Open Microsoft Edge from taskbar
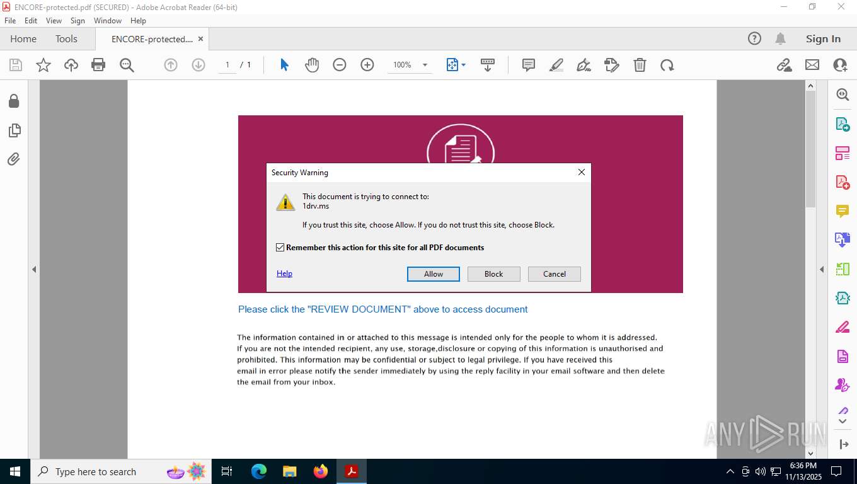 (x=258, y=471)
